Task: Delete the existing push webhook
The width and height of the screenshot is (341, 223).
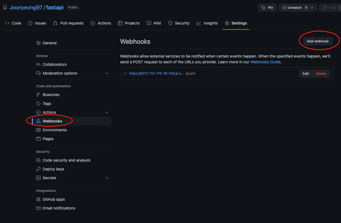Action: click(x=321, y=74)
